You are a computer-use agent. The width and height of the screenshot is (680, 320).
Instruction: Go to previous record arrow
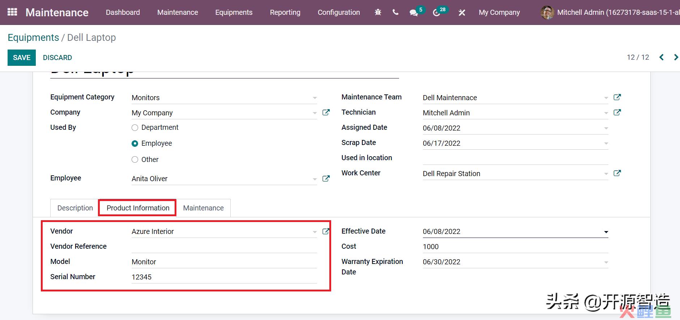tap(662, 57)
